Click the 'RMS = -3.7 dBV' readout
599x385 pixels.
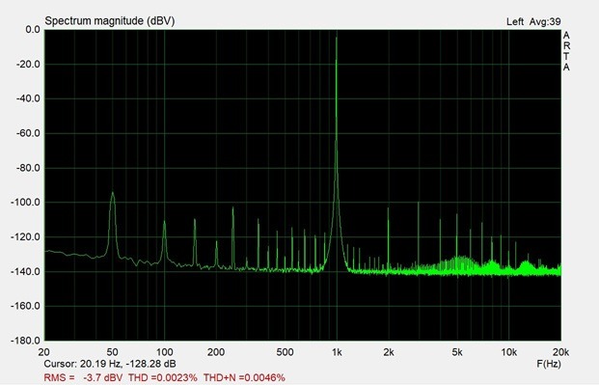point(83,377)
